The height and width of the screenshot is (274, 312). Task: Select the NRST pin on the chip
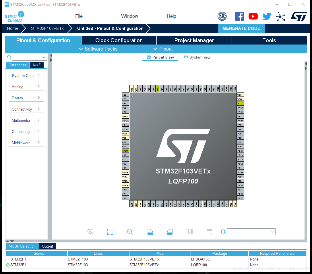pos(125,151)
